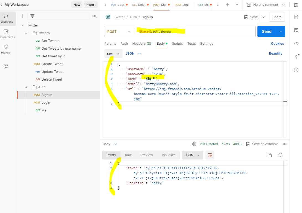Click the Save button
This screenshot has height=213, width=302.
(251, 17)
